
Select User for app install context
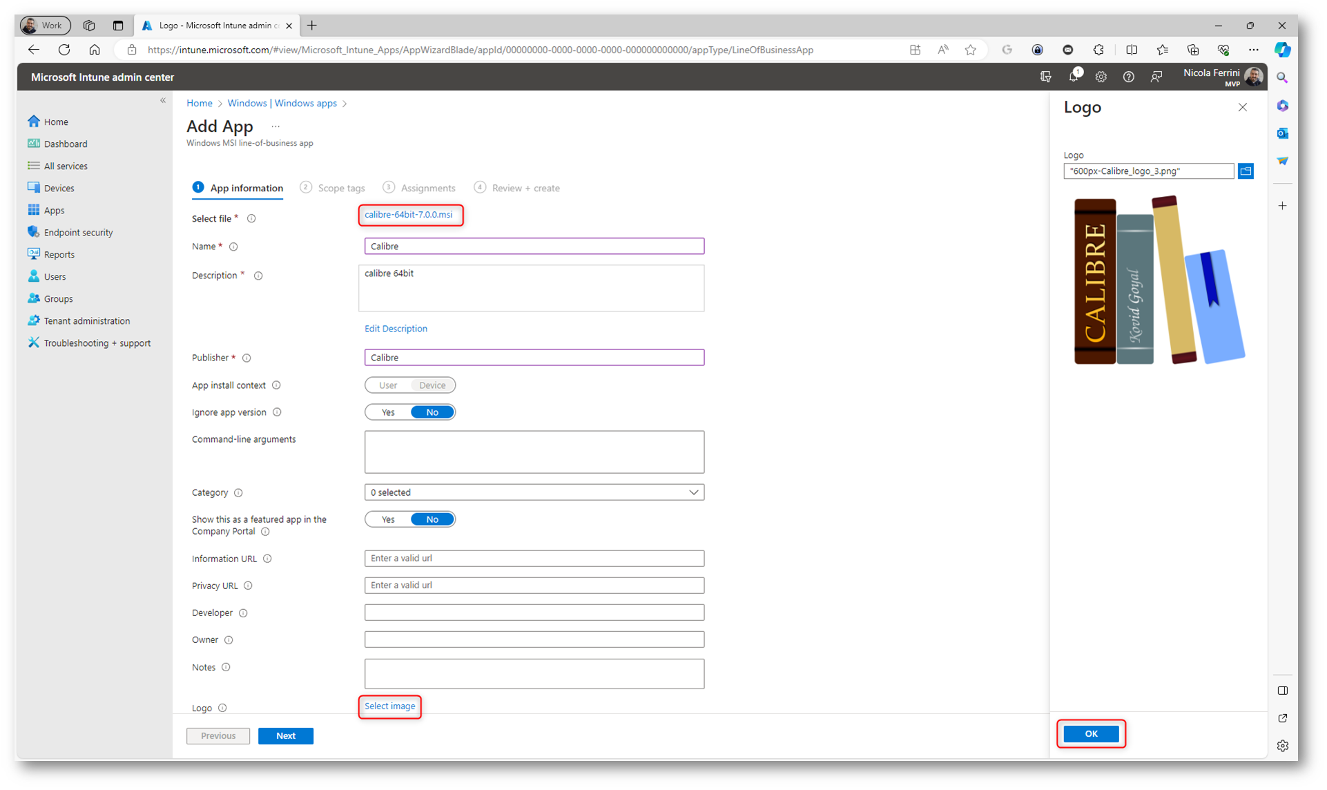(x=388, y=385)
